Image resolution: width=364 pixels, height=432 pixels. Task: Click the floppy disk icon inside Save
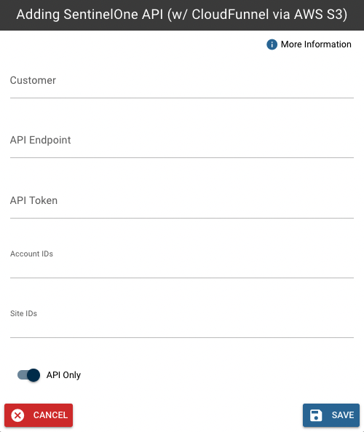point(316,415)
